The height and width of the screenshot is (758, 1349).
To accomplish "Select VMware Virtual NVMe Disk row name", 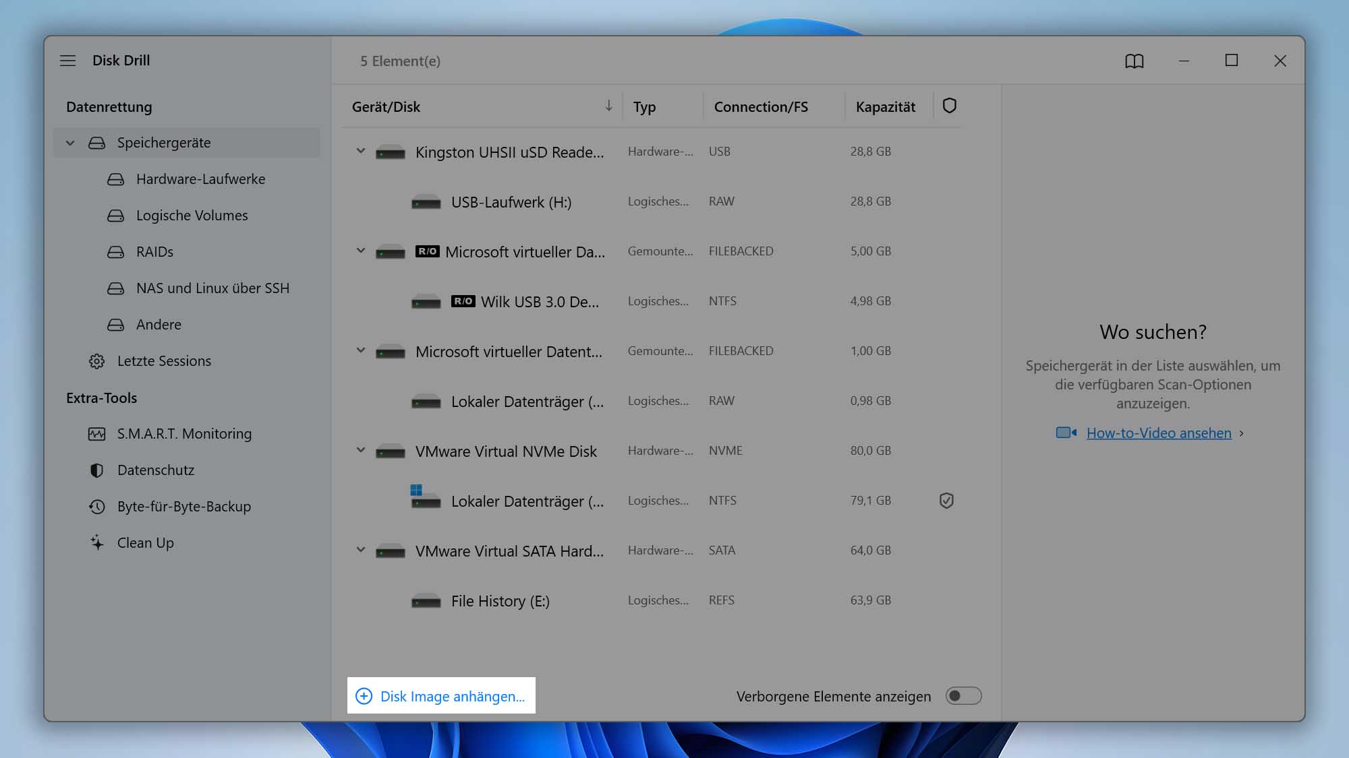I will 506,451.
